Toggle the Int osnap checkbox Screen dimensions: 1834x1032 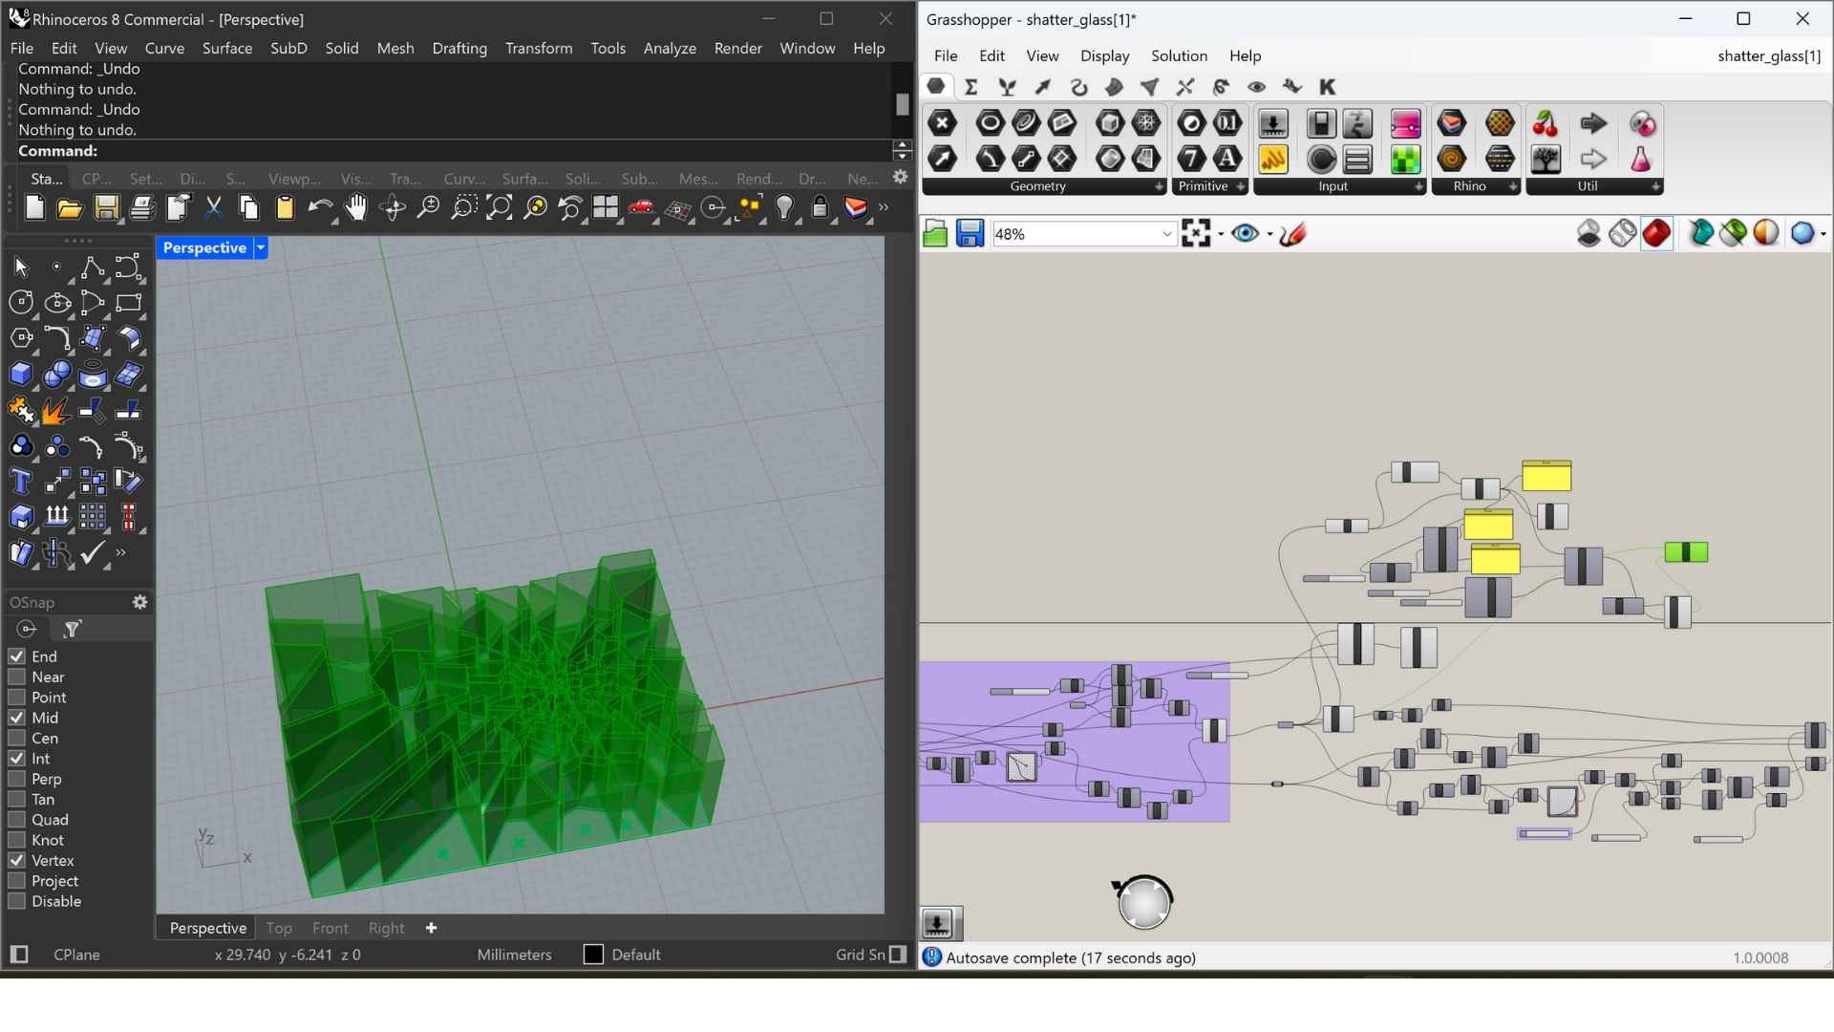(x=16, y=759)
